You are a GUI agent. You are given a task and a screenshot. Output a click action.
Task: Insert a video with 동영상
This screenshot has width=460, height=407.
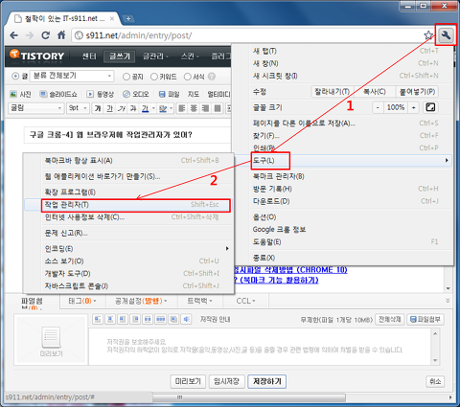point(101,94)
